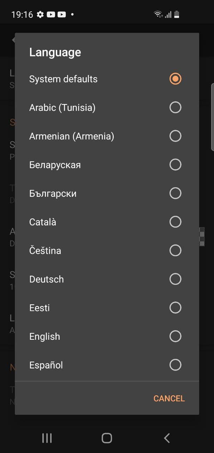Pick the Català language option
This screenshot has height=453, width=214.
click(43, 222)
